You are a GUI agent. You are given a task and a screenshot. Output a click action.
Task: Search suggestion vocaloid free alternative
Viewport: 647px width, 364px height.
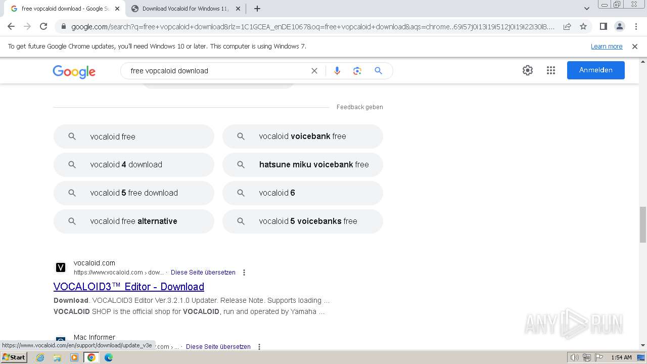(134, 221)
